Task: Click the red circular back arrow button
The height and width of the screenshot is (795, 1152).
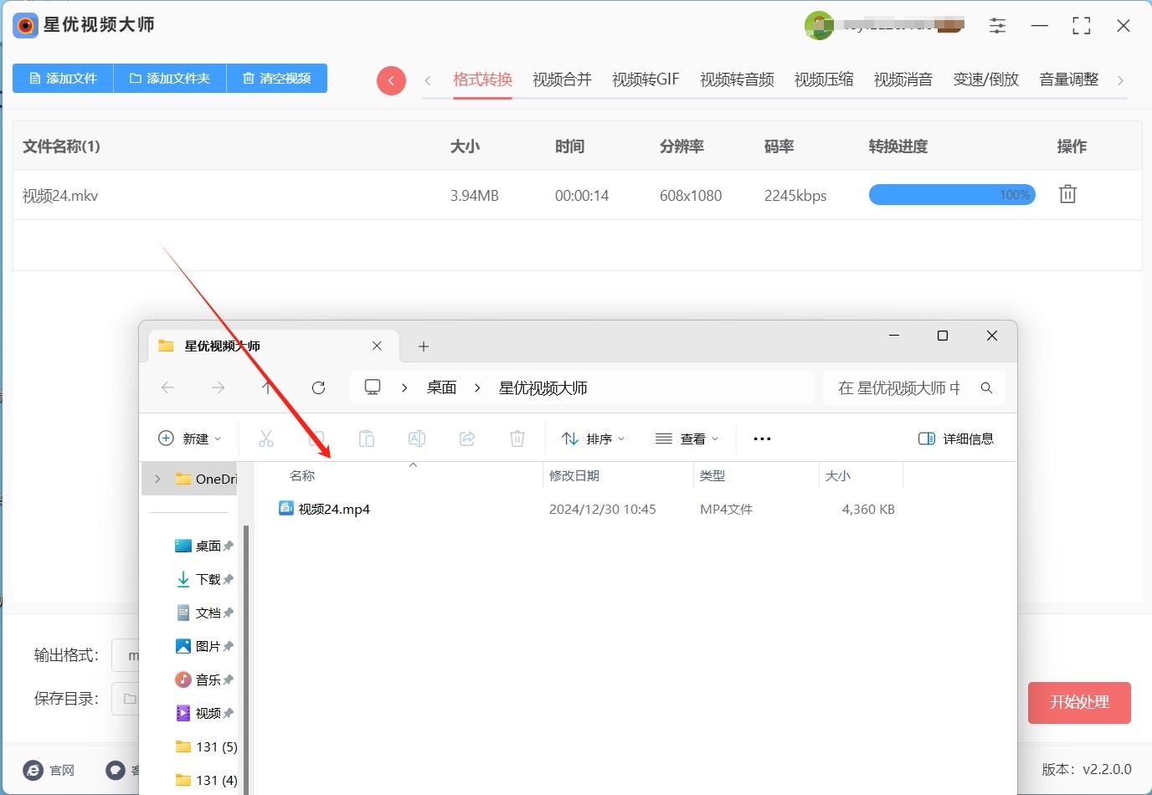Action: pyautogui.click(x=391, y=80)
